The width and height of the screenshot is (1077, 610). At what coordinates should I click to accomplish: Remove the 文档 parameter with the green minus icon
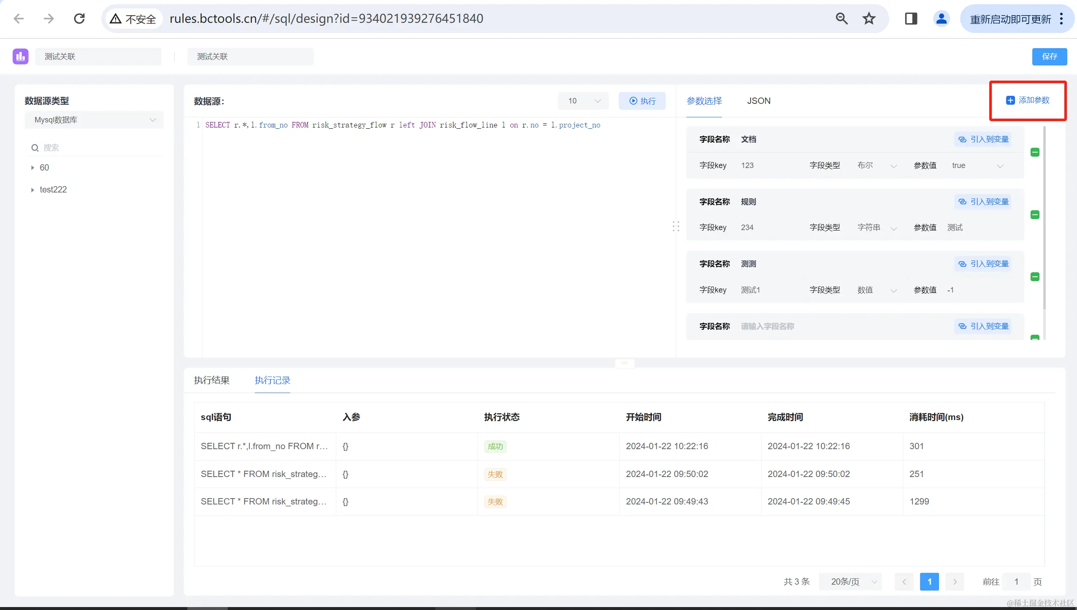pos(1035,152)
